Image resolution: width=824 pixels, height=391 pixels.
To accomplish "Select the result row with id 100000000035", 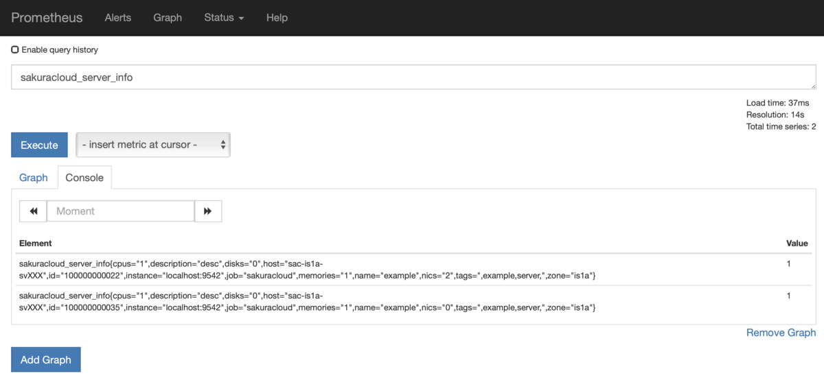I will pyautogui.click(x=413, y=302).
